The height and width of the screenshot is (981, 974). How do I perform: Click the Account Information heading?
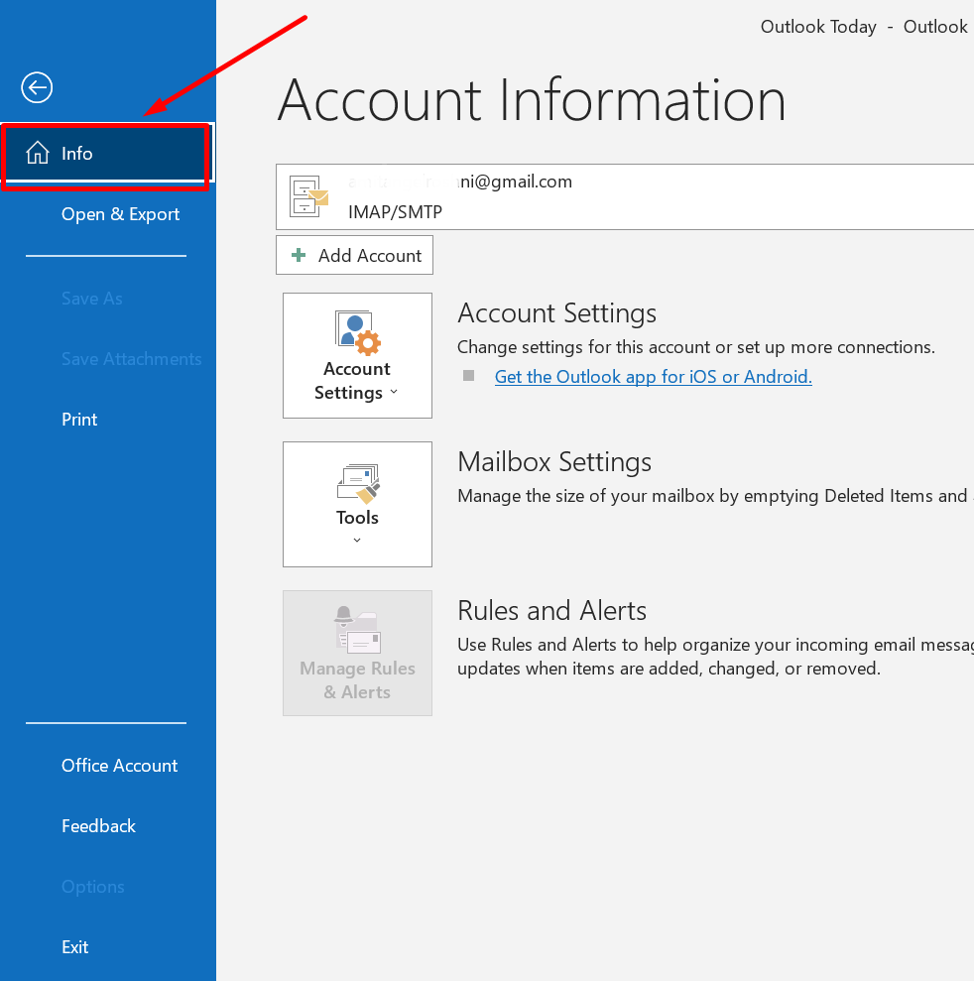coord(532,100)
